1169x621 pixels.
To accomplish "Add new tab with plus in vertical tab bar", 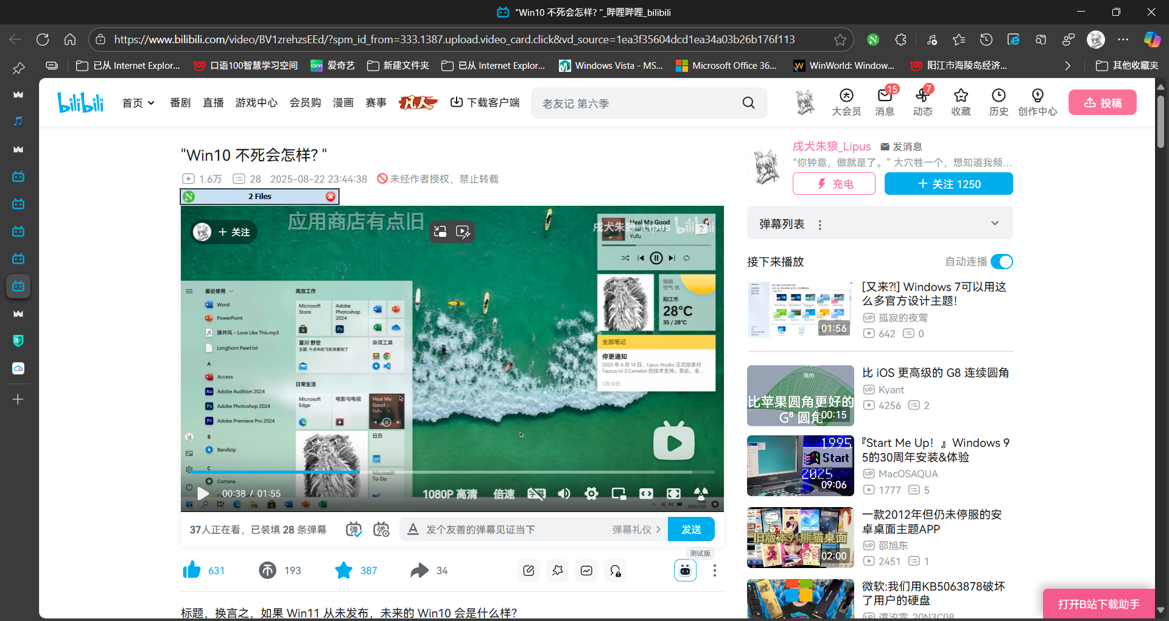I will pos(18,399).
